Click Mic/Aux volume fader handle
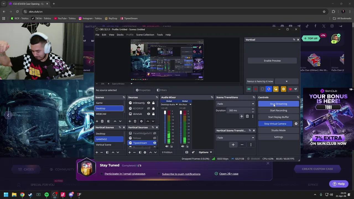 (181, 112)
